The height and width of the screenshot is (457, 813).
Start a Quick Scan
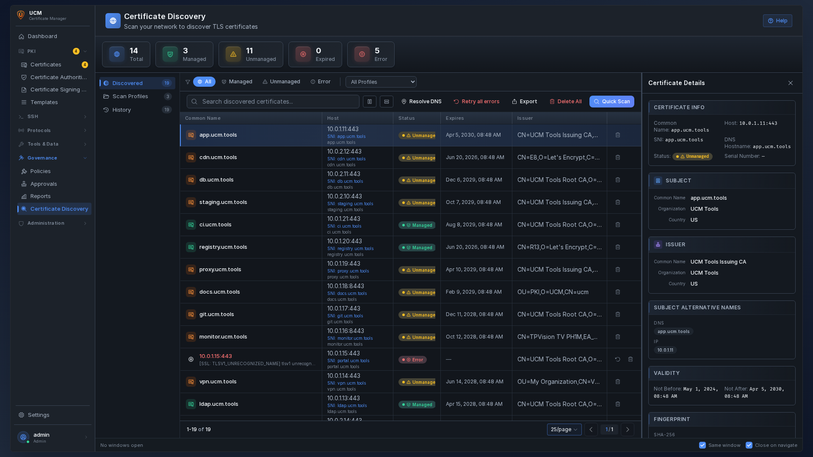point(612,102)
